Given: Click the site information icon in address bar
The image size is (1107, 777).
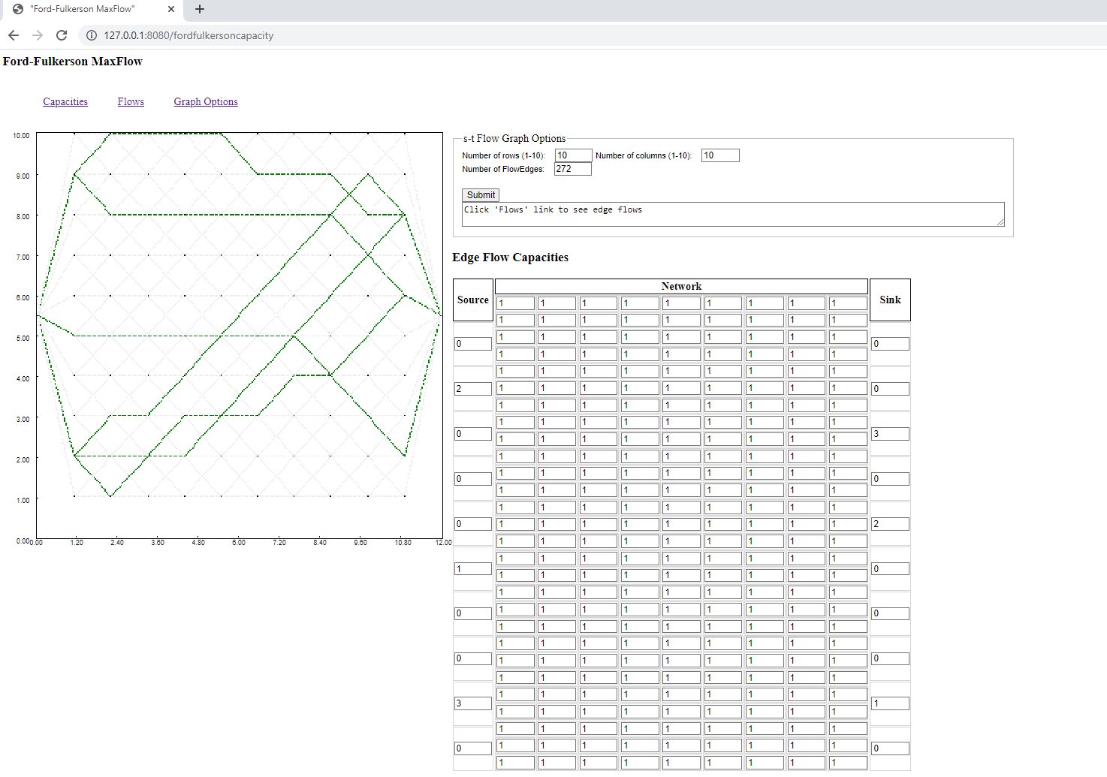Looking at the screenshot, I should [x=91, y=35].
